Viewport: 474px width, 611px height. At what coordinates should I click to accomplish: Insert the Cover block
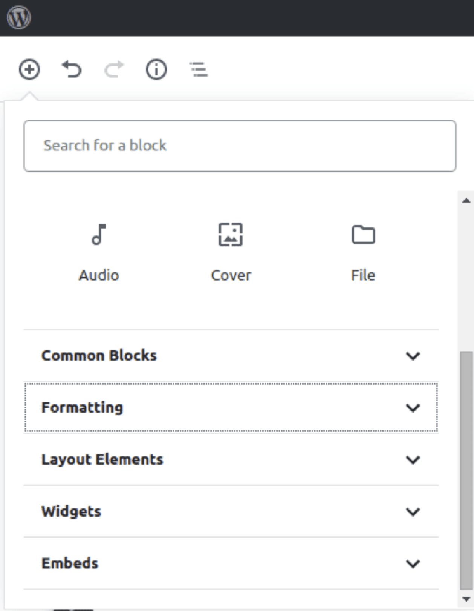pyautogui.click(x=231, y=251)
